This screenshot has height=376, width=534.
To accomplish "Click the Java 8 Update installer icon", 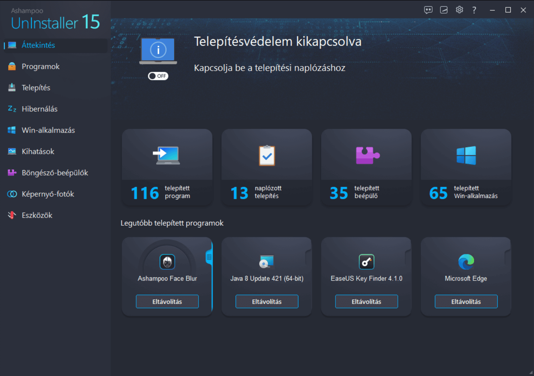I will tap(267, 262).
